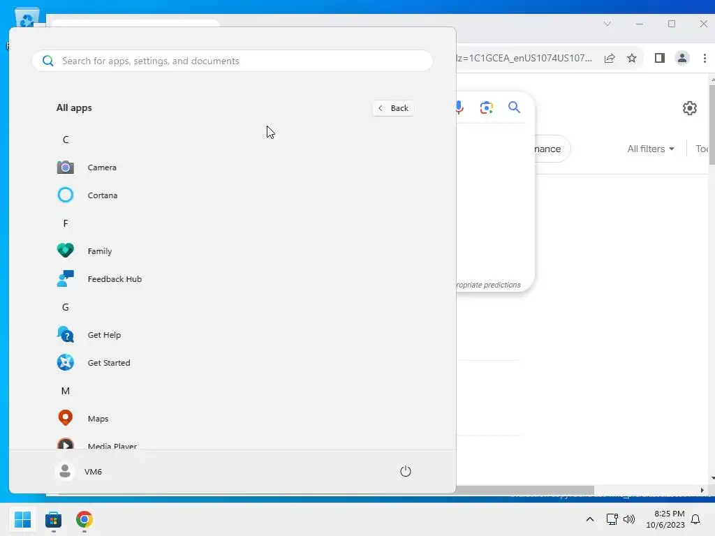Switch to Chrome from the taskbar

84,519
